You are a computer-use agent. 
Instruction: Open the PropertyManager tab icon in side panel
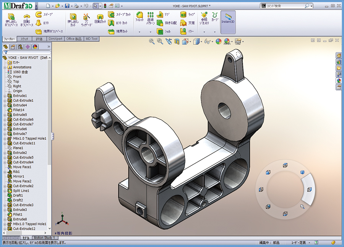13,47
